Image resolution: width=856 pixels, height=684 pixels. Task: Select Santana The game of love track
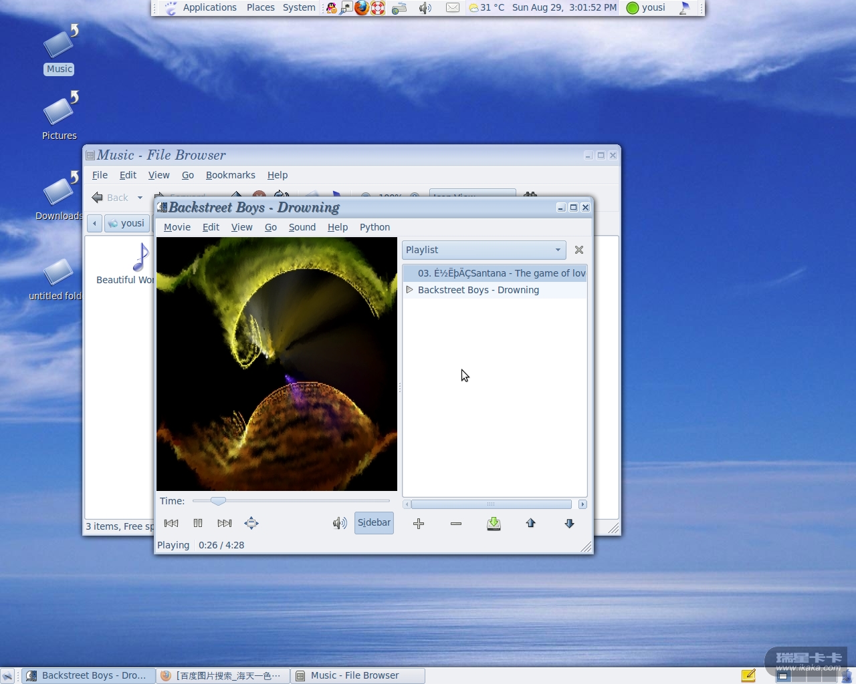pos(500,273)
